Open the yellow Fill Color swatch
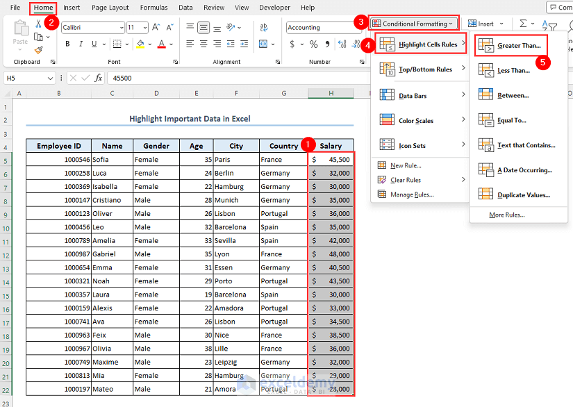This screenshot has width=573, height=407. [x=140, y=44]
